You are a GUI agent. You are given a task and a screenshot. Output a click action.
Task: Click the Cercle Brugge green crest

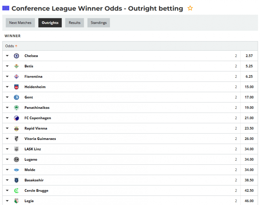click(17, 191)
